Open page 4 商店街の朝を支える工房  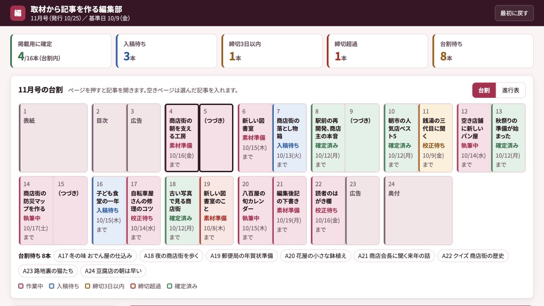pos(182,138)
